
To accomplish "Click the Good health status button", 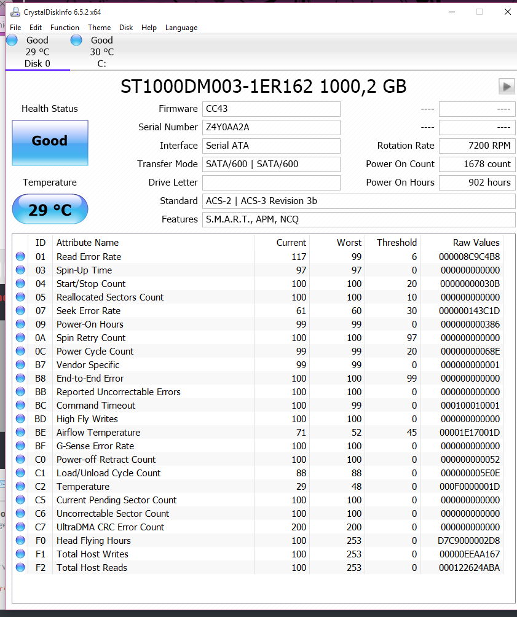I will [50, 142].
